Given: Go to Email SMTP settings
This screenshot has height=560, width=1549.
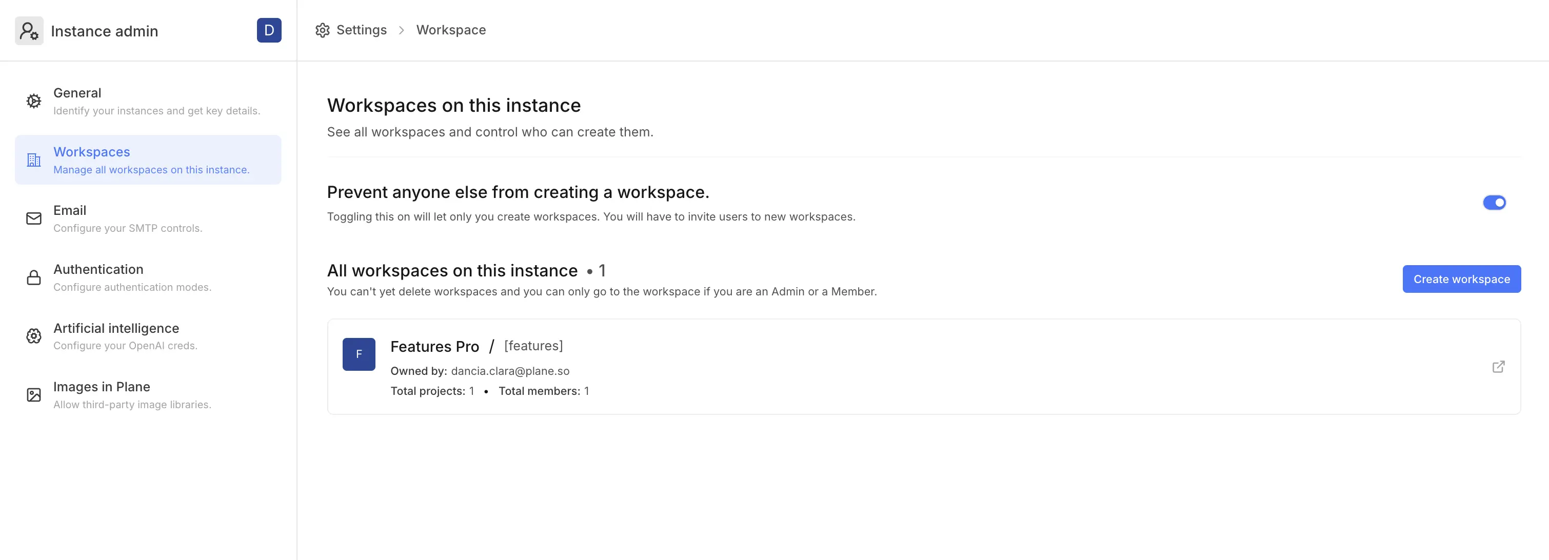Looking at the screenshot, I should click(x=128, y=218).
